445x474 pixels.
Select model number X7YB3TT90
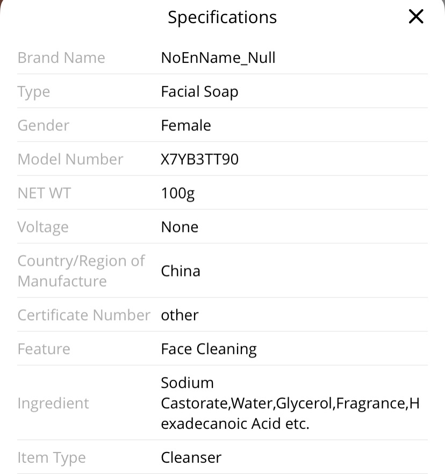tap(199, 159)
